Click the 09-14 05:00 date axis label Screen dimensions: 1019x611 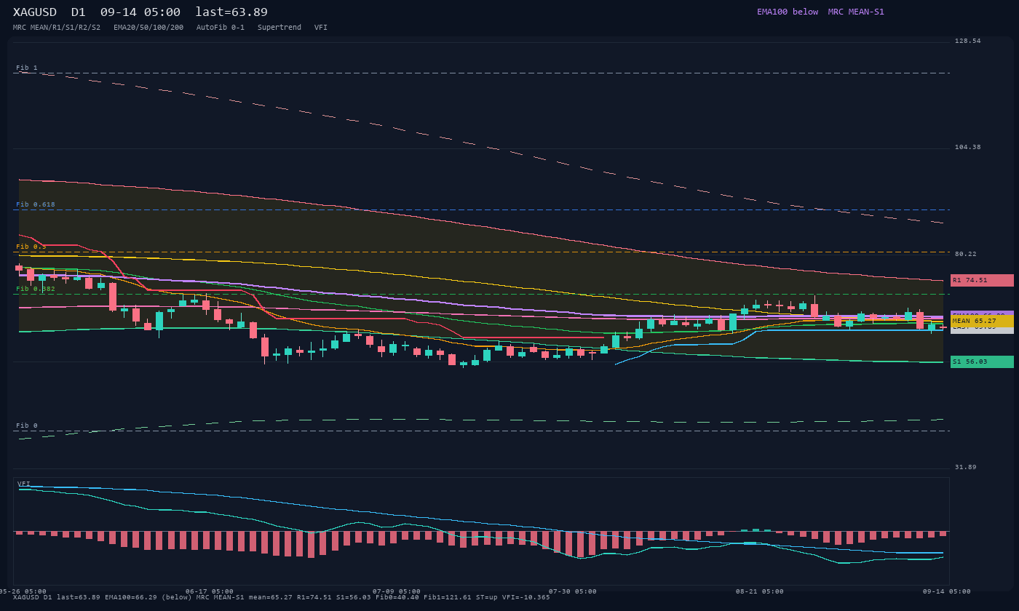click(947, 591)
